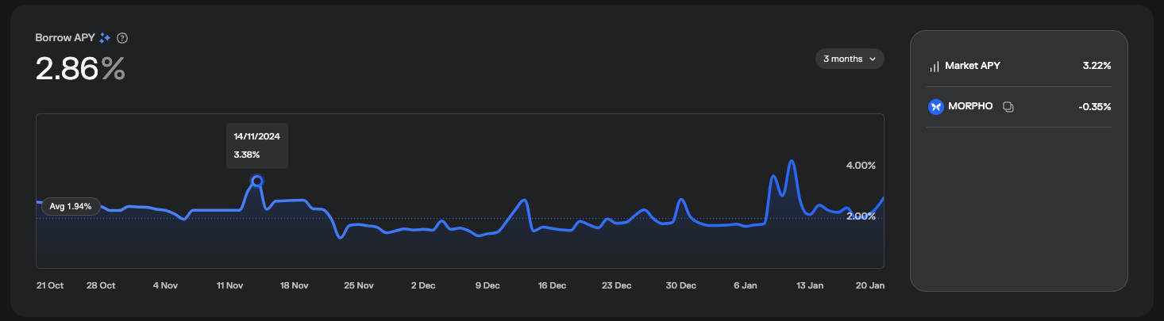Click the Borrow APY heading text
This screenshot has height=321, width=1164.
click(65, 38)
